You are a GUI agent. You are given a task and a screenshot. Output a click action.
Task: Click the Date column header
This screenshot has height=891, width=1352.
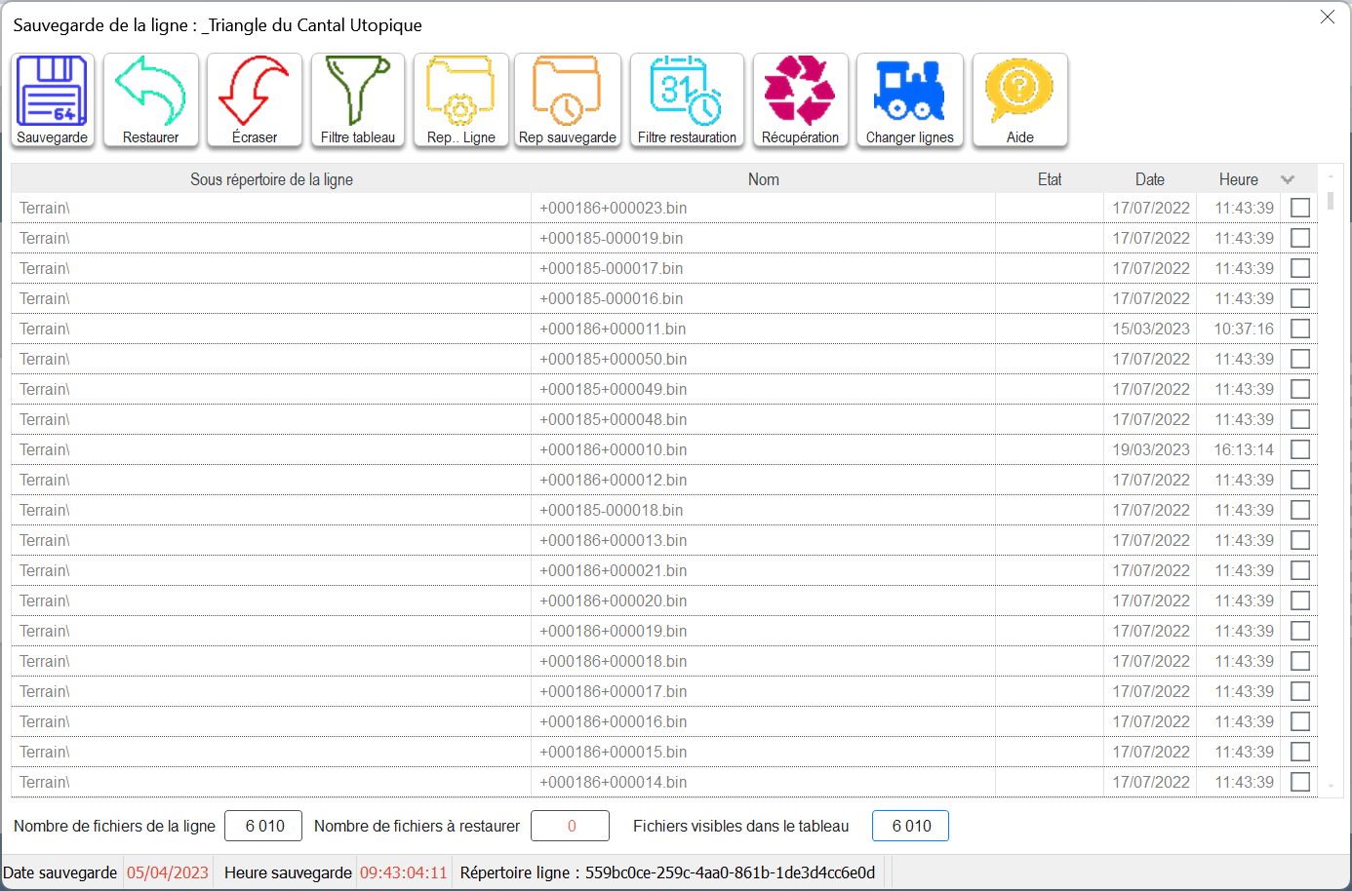click(1149, 179)
